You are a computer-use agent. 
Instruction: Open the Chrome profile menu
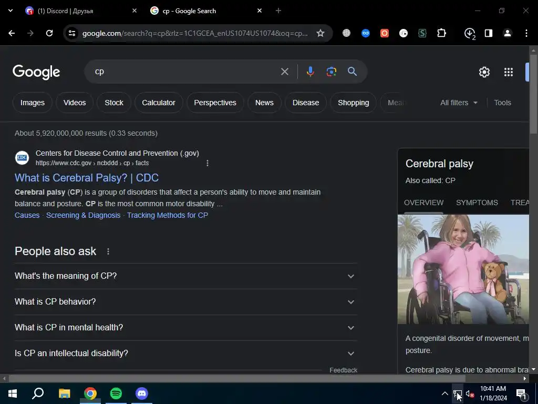click(x=508, y=33)
